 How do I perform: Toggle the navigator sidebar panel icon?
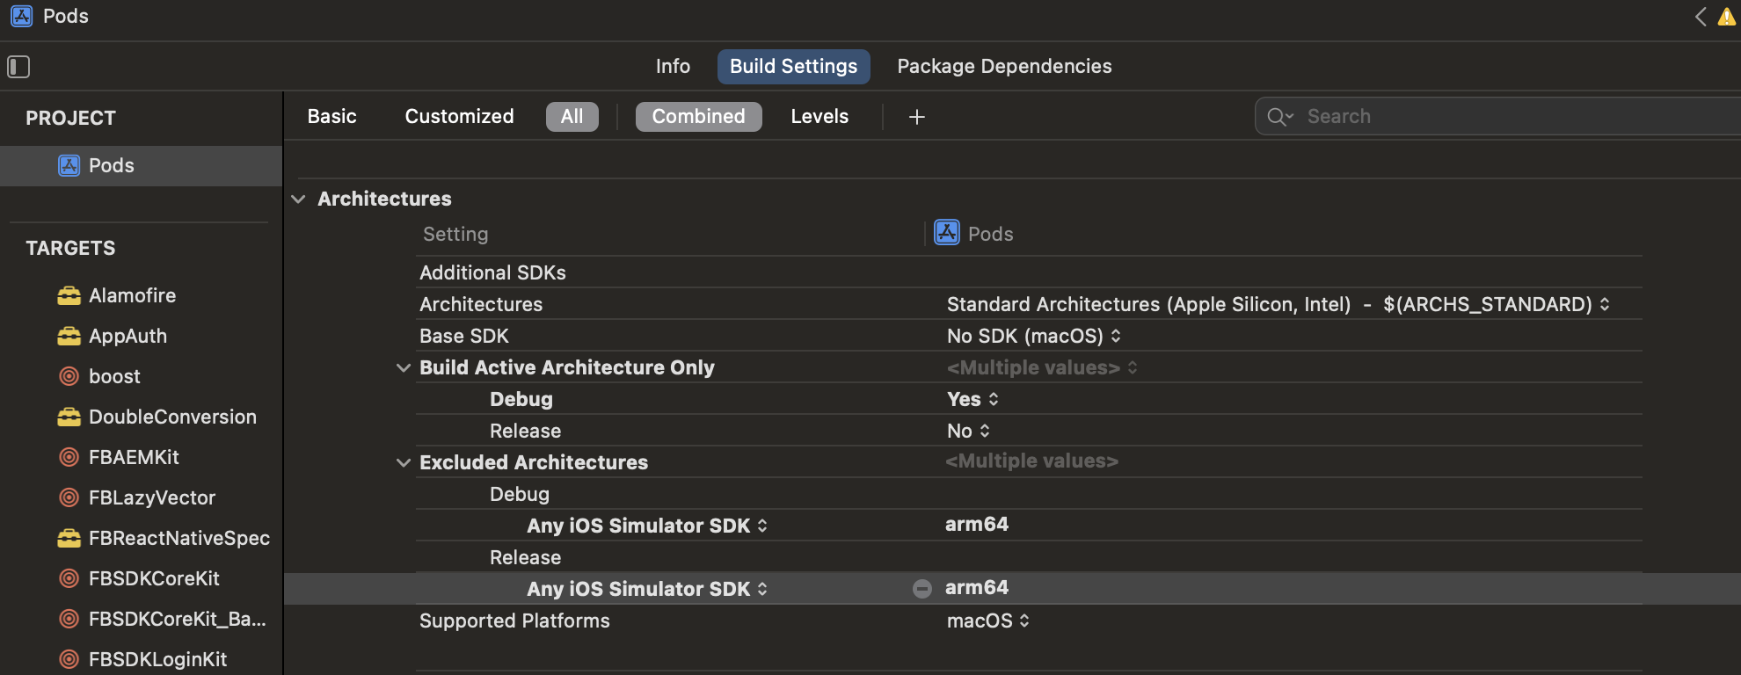pyautogui.click(x=18, y=67)
